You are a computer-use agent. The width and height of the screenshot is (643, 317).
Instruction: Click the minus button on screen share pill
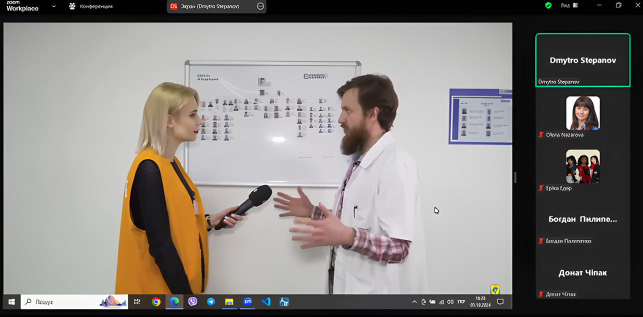[x=260, y=6]
